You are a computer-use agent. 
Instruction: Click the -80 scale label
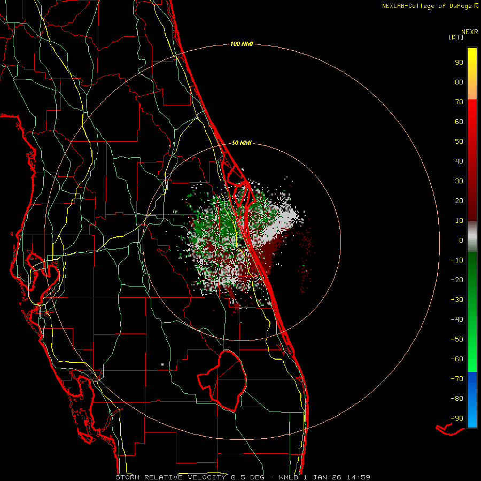click(457, 399)
